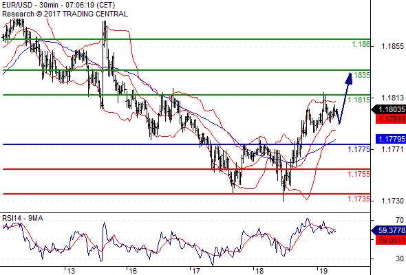Click date marker 17 on time axis
This screenshot has width=406, height=275.
(x=196, y=271)
